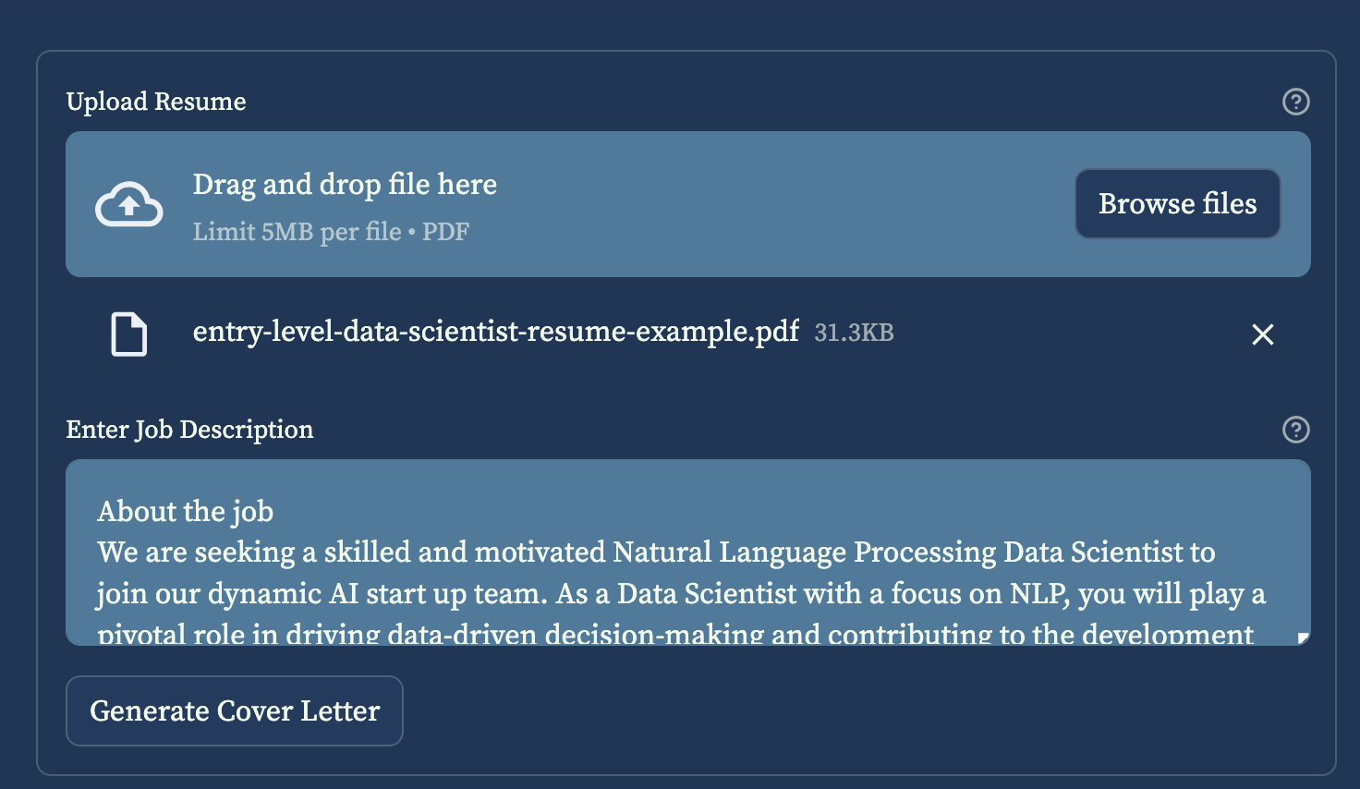Grab the job description resize handle
Viewport: 1360px width, 789px height.
1304,637
